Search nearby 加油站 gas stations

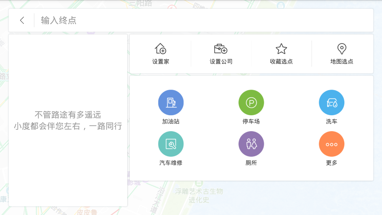tap(171, 107)
